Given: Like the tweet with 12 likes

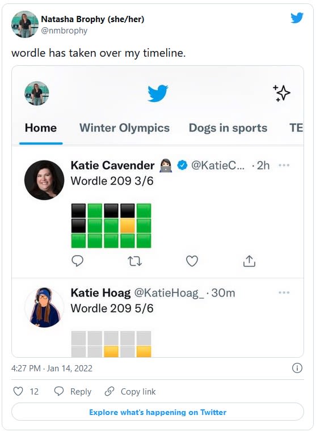Looking at the screenshot, I should [x=18, y=391].
